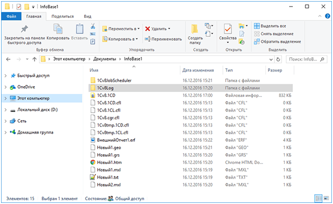Click New folder icon in quick access toolbar
Viewport: 333px width, 204px height.
point(27,7)
